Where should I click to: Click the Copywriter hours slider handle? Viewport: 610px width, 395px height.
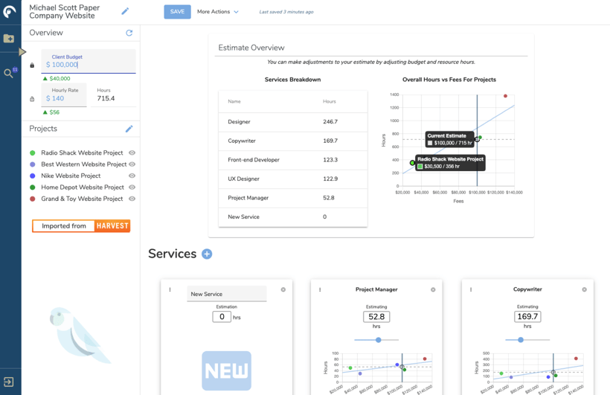[x=521, y=340]
